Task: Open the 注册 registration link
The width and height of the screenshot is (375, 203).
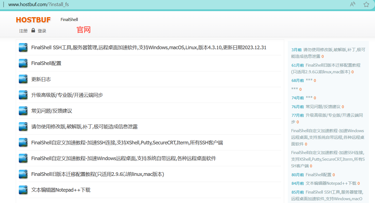Action: coord(23,31)
